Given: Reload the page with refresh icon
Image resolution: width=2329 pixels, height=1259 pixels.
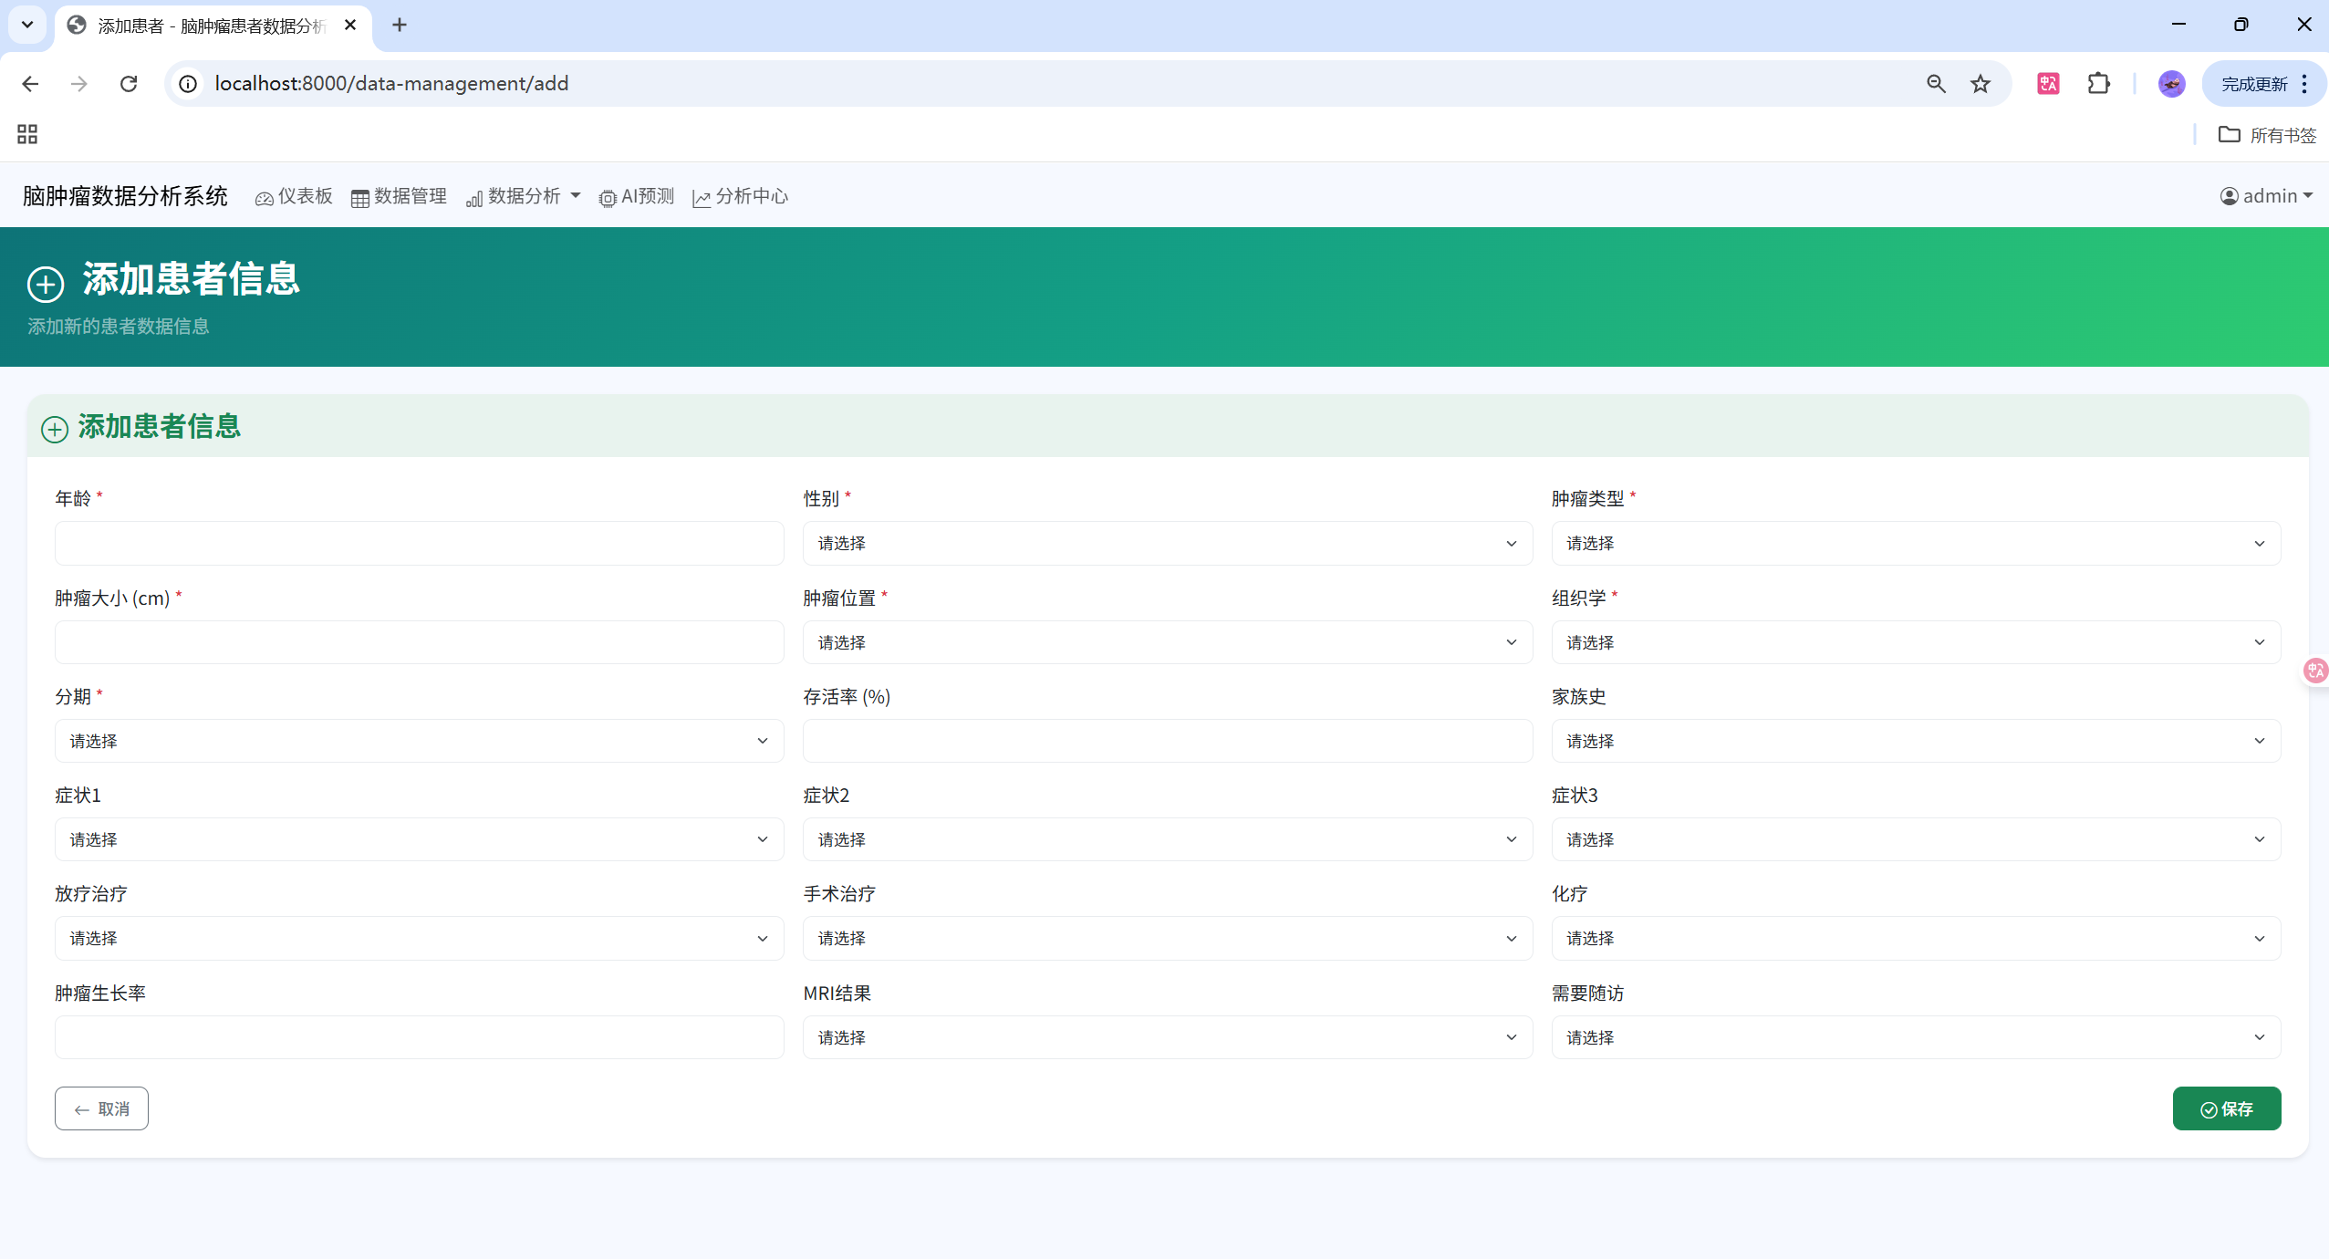Looking at the screenshot, I should 129,84.
